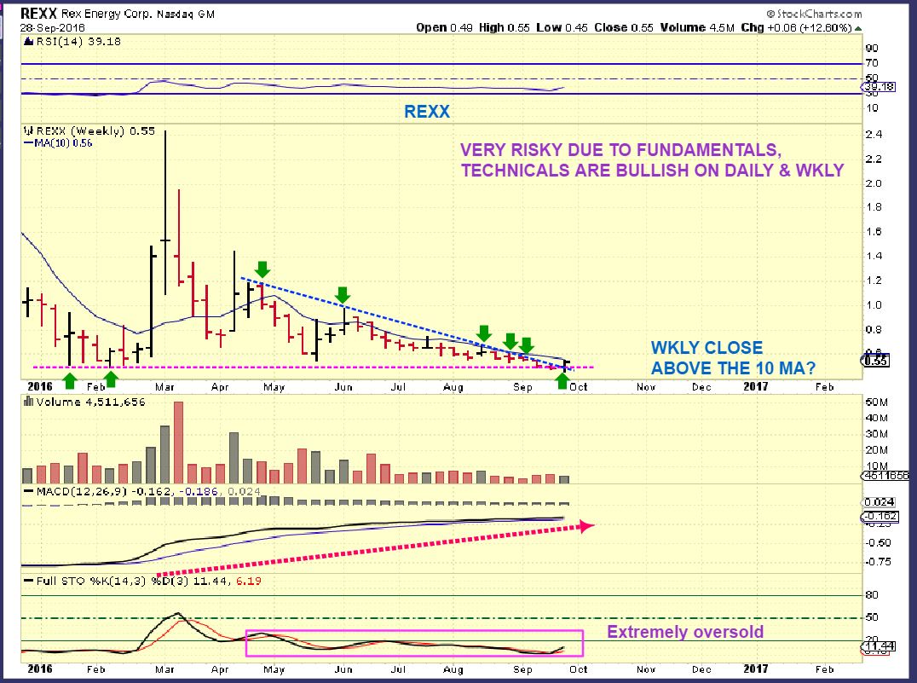The width and height of the screenshot is (917, 683).
Task: Click the 4511656 volume tag on right axis
Action: pyautogui.click(x=886, y=476)
